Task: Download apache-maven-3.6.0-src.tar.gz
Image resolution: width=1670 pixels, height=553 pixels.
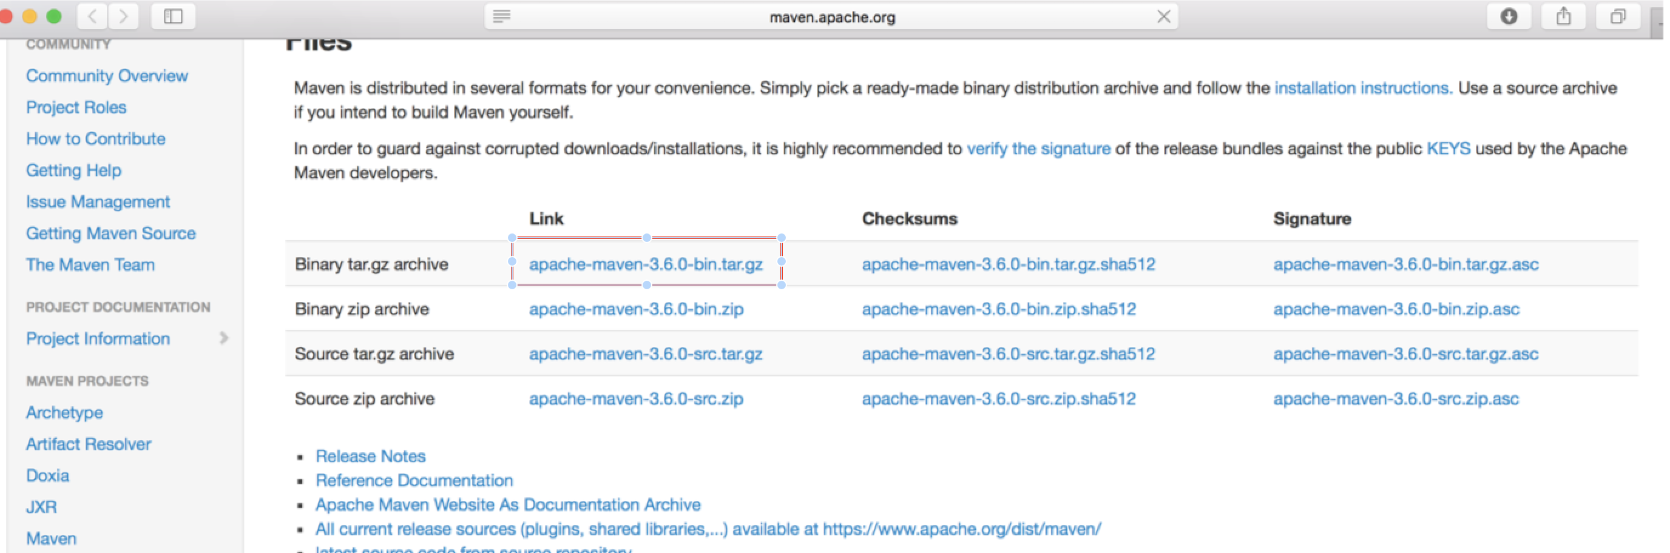Action: pyautogui.click(x=646, y=354)
